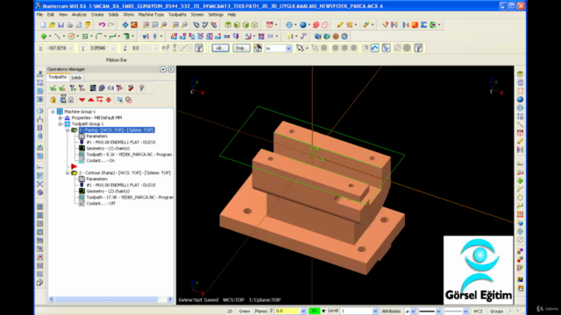The width and height of the screenshot is (561, 315).
Task: Open the Y coordinate dropdown
Action: pyautogui.click(x=113, y=48)
